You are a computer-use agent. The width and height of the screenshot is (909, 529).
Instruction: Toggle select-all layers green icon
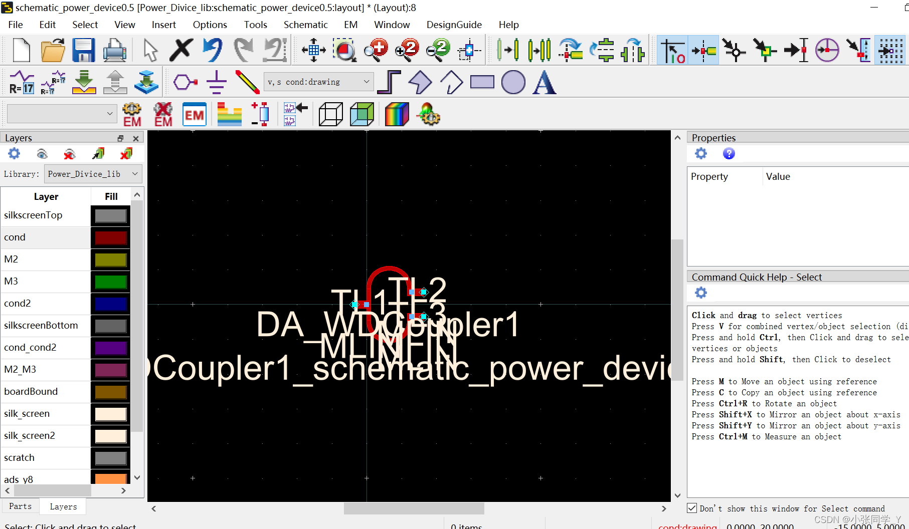click(98, 154)
